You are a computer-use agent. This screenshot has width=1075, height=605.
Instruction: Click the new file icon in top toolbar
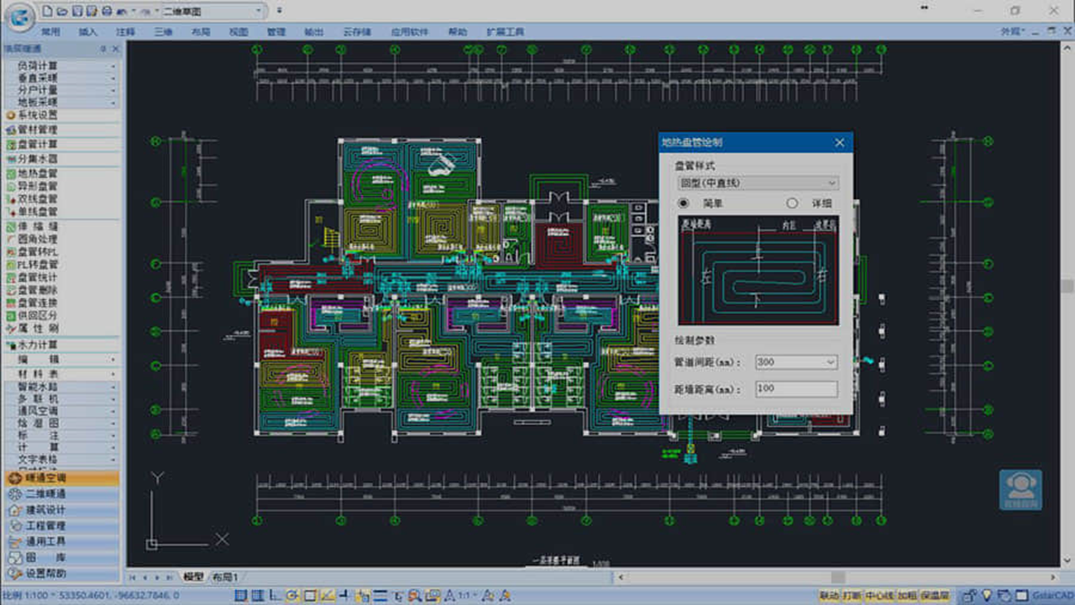coord(48,11)
